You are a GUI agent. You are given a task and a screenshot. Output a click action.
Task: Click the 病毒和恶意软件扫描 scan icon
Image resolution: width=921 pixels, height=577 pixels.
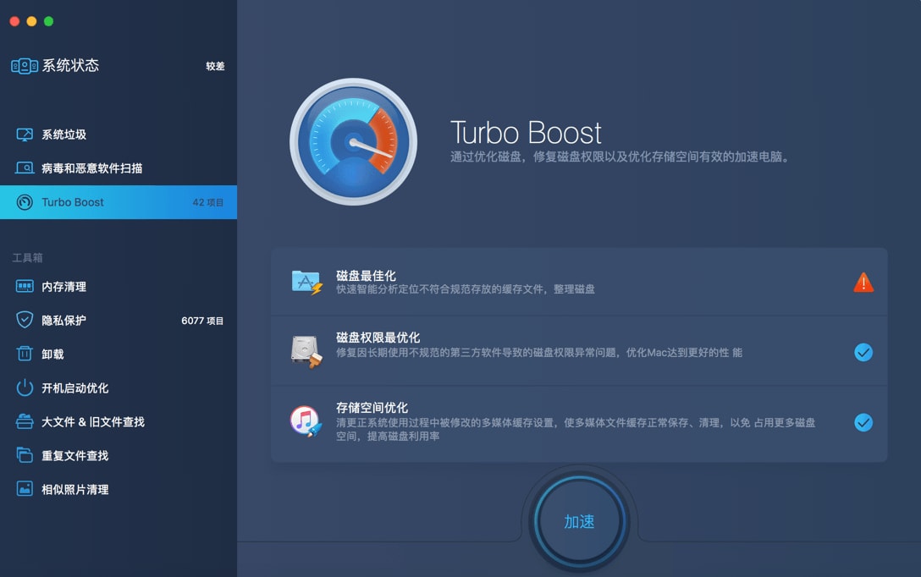click(25, 168)
